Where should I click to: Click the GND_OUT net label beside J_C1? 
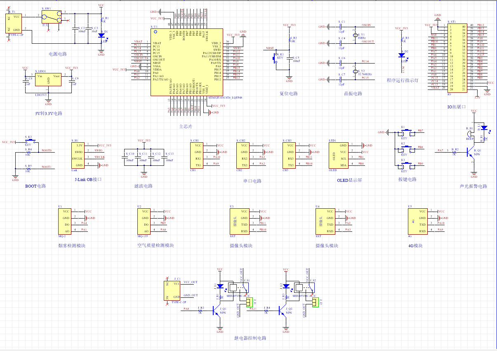tap(191, 295)
